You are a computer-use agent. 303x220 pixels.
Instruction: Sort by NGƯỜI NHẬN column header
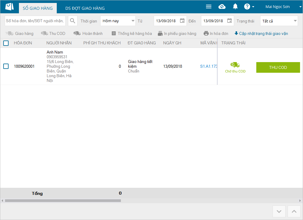pos(59,43)
